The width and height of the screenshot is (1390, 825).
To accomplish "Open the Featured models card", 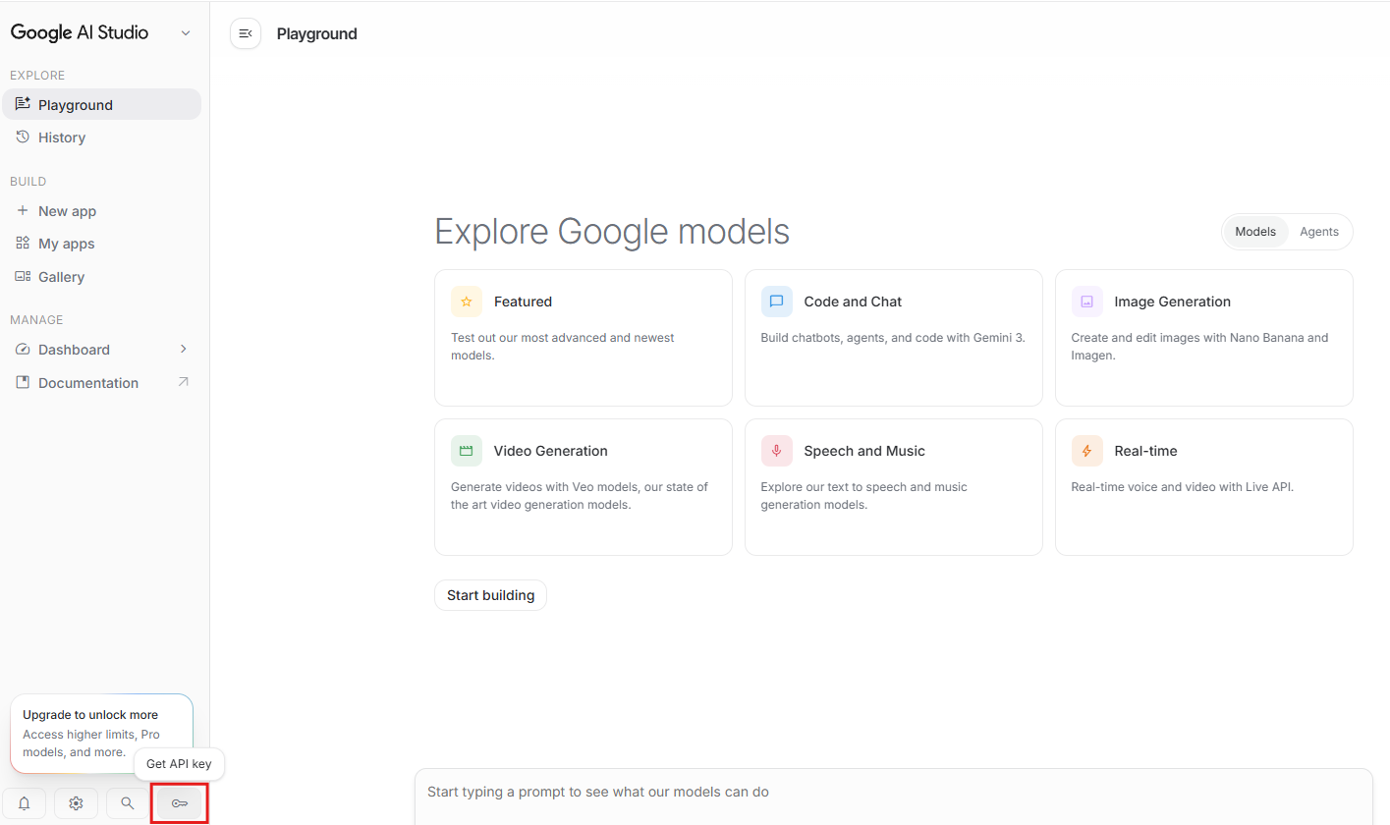I will (584, 338).
